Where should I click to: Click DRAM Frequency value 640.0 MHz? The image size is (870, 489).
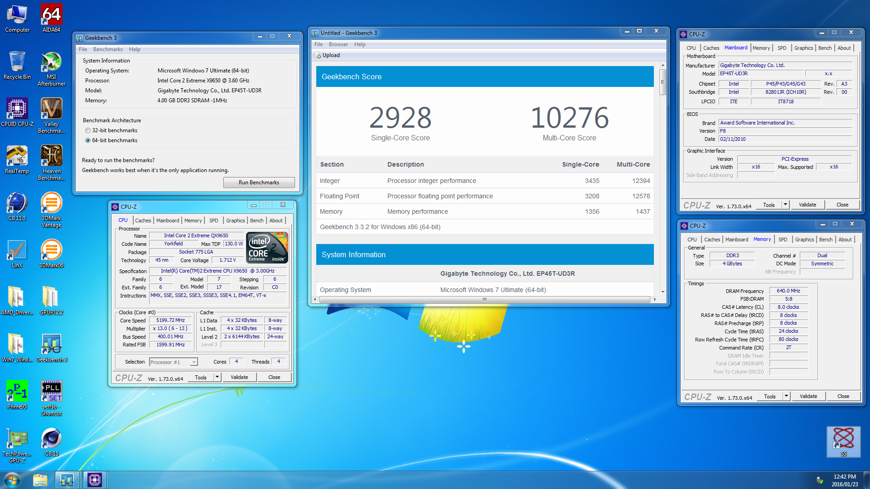[788, 291]
